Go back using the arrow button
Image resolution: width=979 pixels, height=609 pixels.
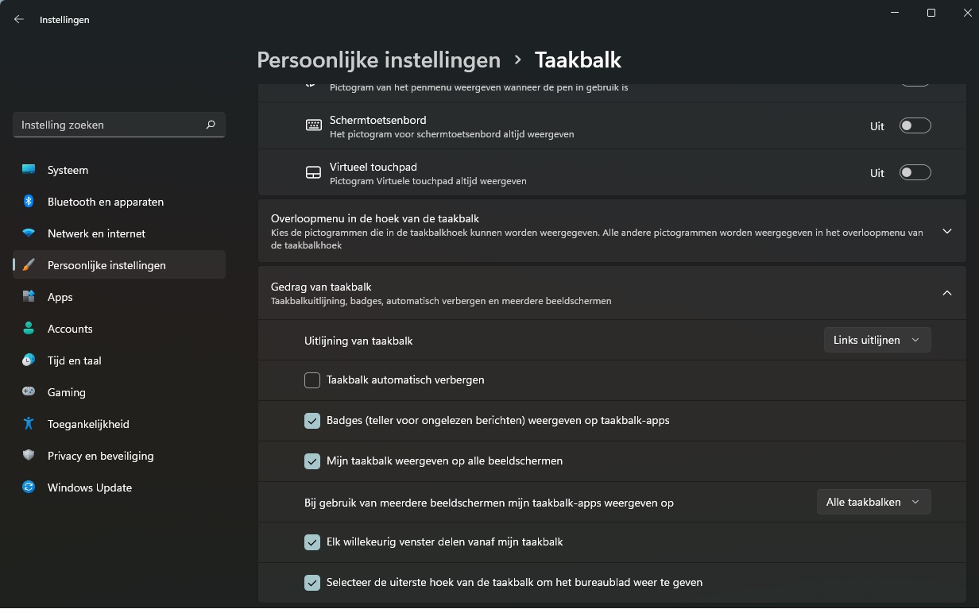[x=18, y=18]
